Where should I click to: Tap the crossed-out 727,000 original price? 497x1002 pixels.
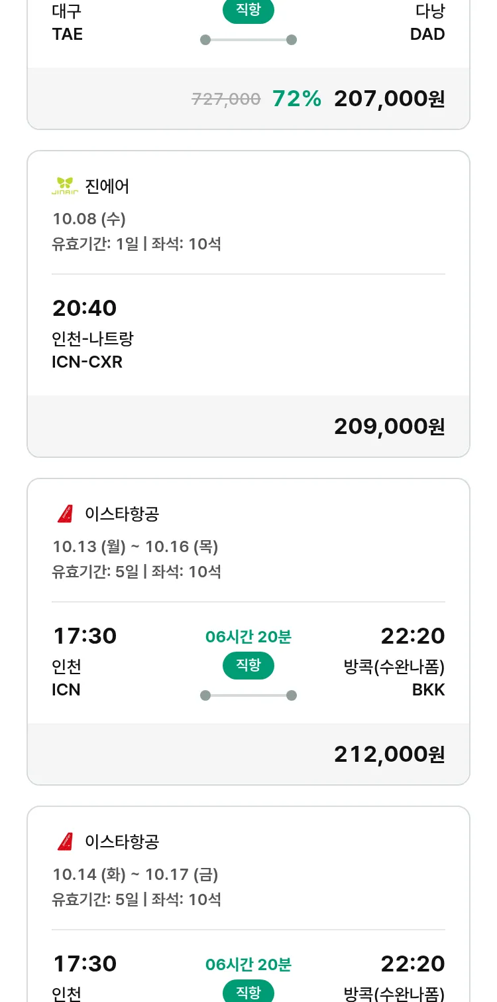226,100
